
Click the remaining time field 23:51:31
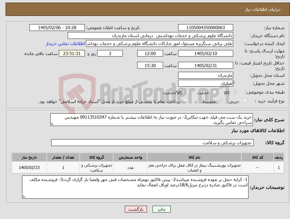(x=72, y=54)
